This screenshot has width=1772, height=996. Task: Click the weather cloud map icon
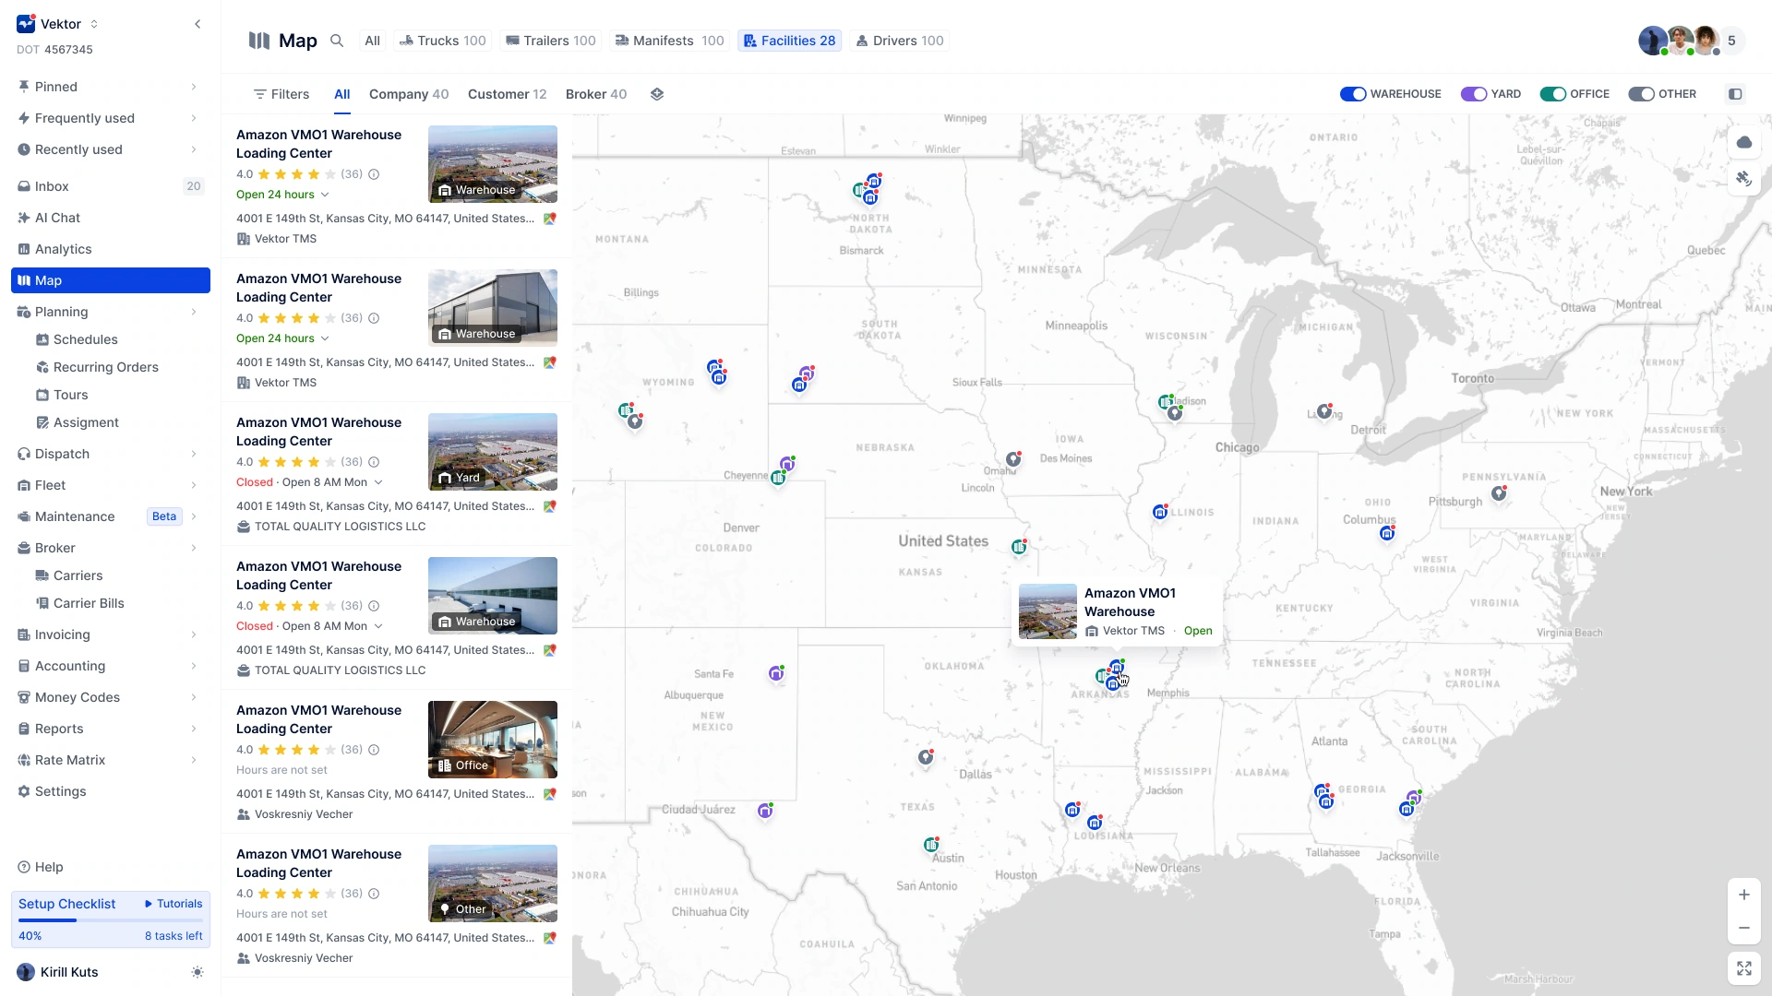1744,142
